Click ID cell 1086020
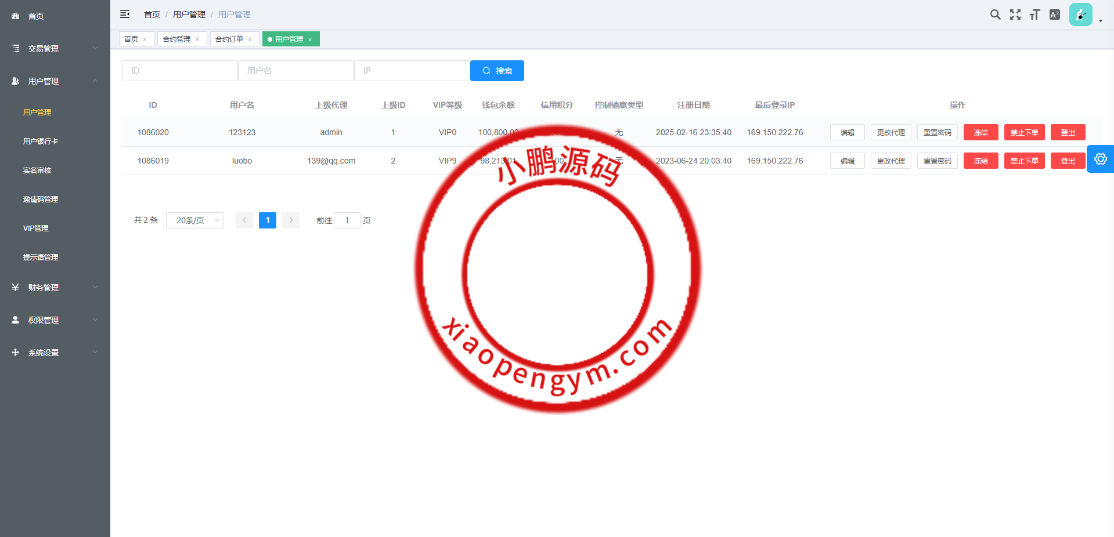This screenshot has height=537, width=1114. click(x=153, y=132)
